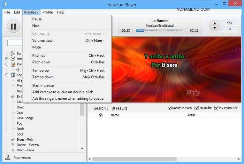Viewport: 244px width, 164px height.
Task: Click Mute in the Playback menu
Action: click(37, 47)
